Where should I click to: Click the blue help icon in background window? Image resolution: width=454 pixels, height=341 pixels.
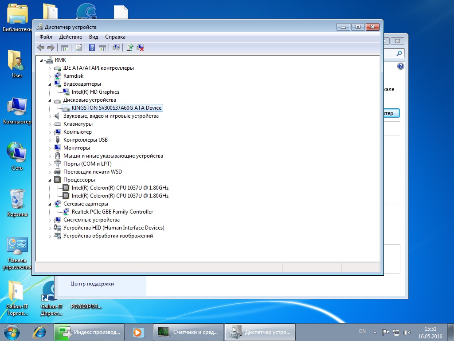pos(401,67)
